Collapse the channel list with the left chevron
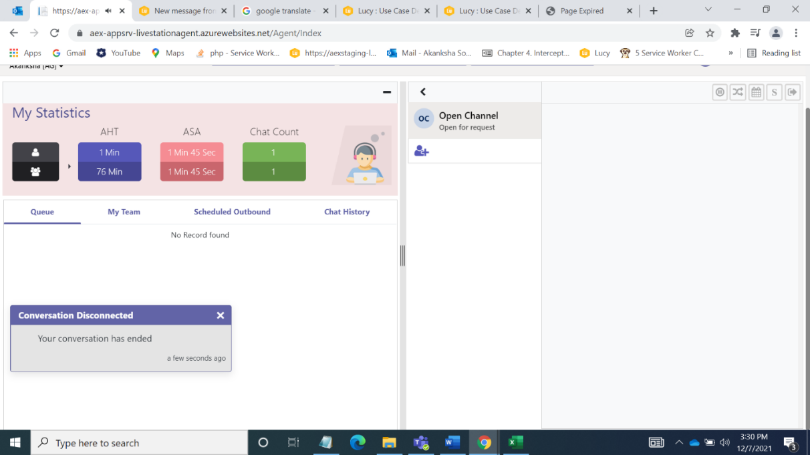This screenshot has height=455, width=810. tap(422, 92)
